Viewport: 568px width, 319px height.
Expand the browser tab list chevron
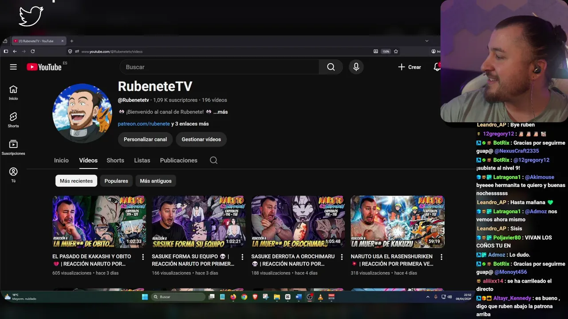point(427,41)
